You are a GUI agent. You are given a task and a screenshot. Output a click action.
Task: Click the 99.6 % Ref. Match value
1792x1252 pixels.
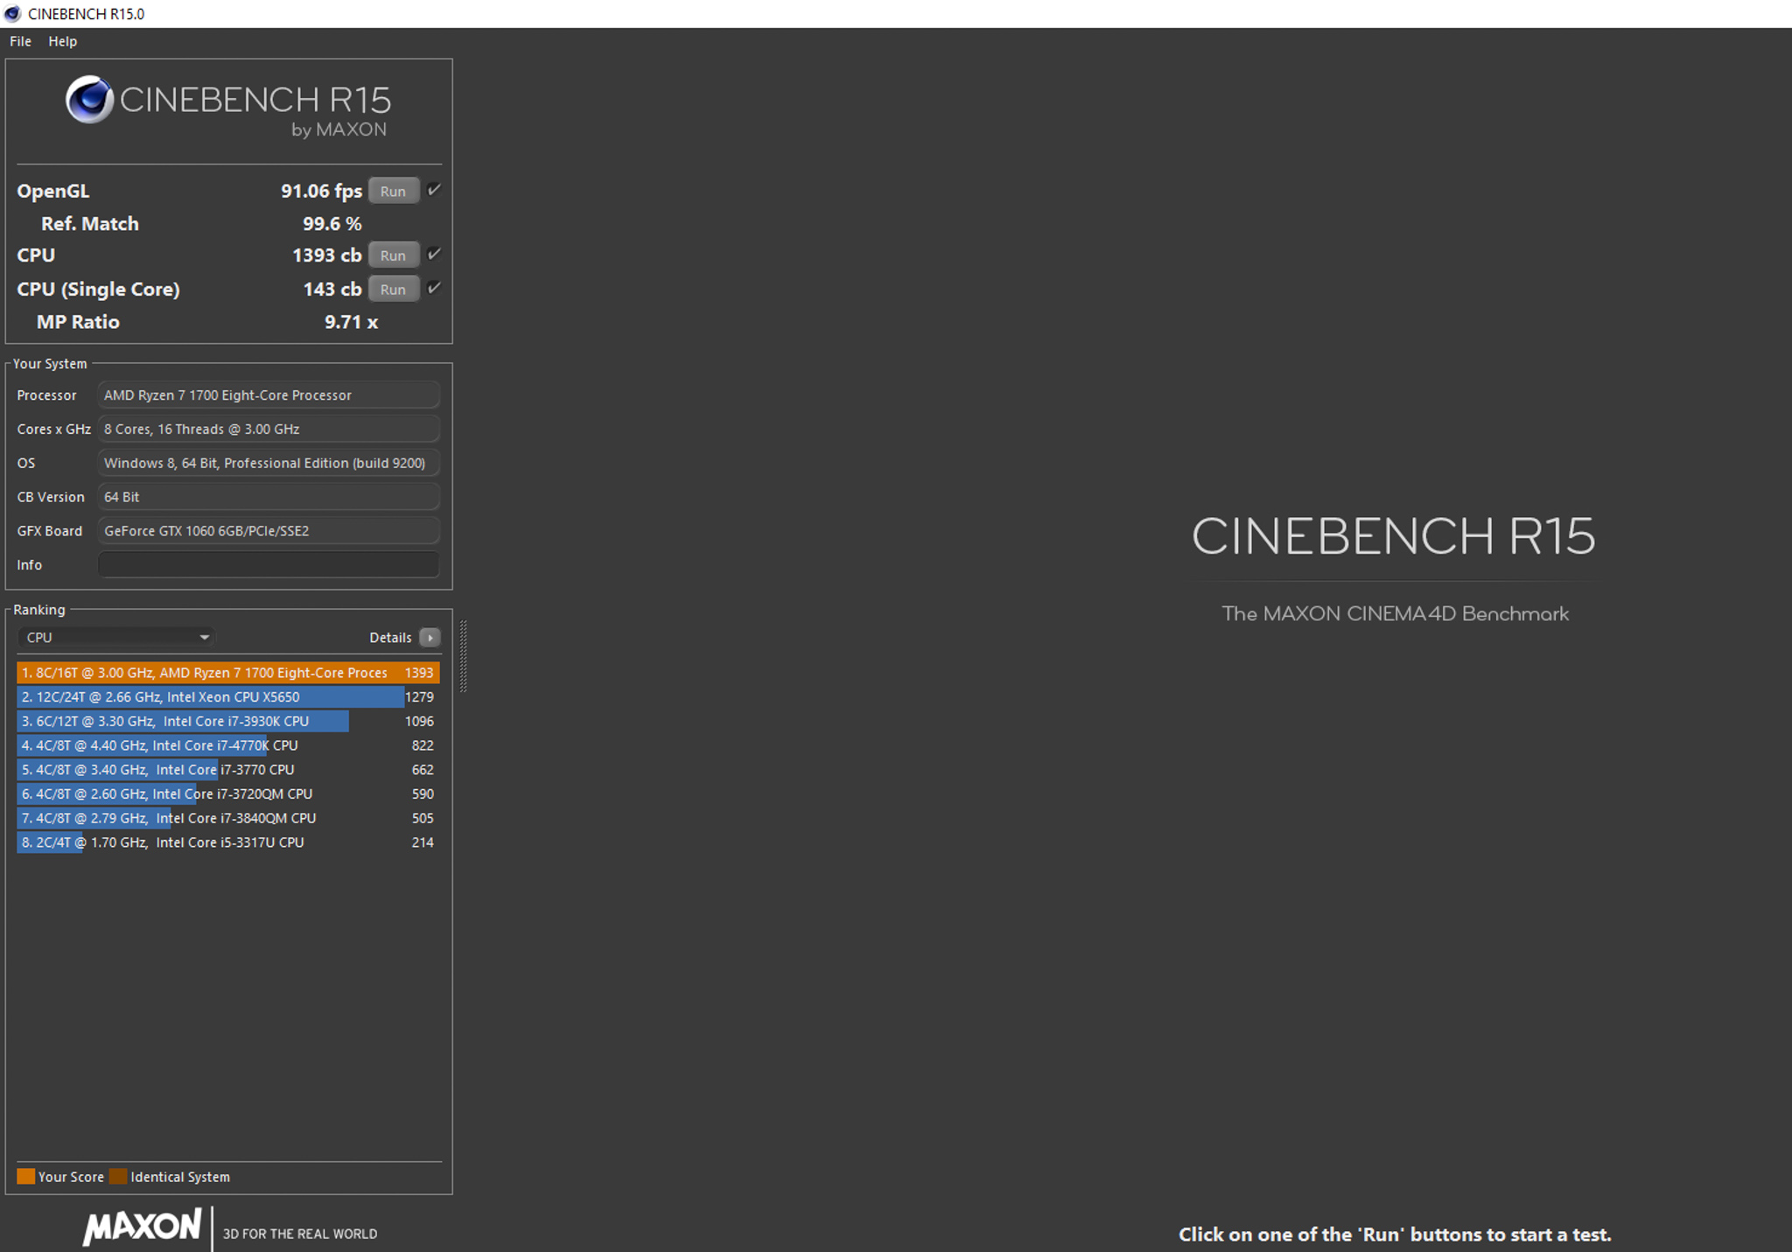coord(332,224)
